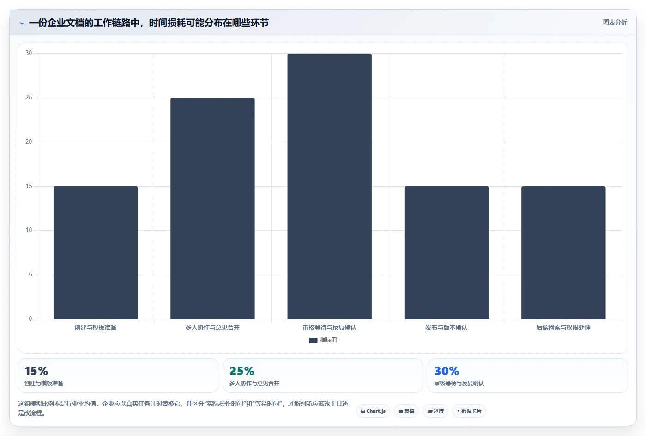The image size is (646, 436).
Task: Click the 创建与模板准备 bar in the chart
Action: coord(96,252)
